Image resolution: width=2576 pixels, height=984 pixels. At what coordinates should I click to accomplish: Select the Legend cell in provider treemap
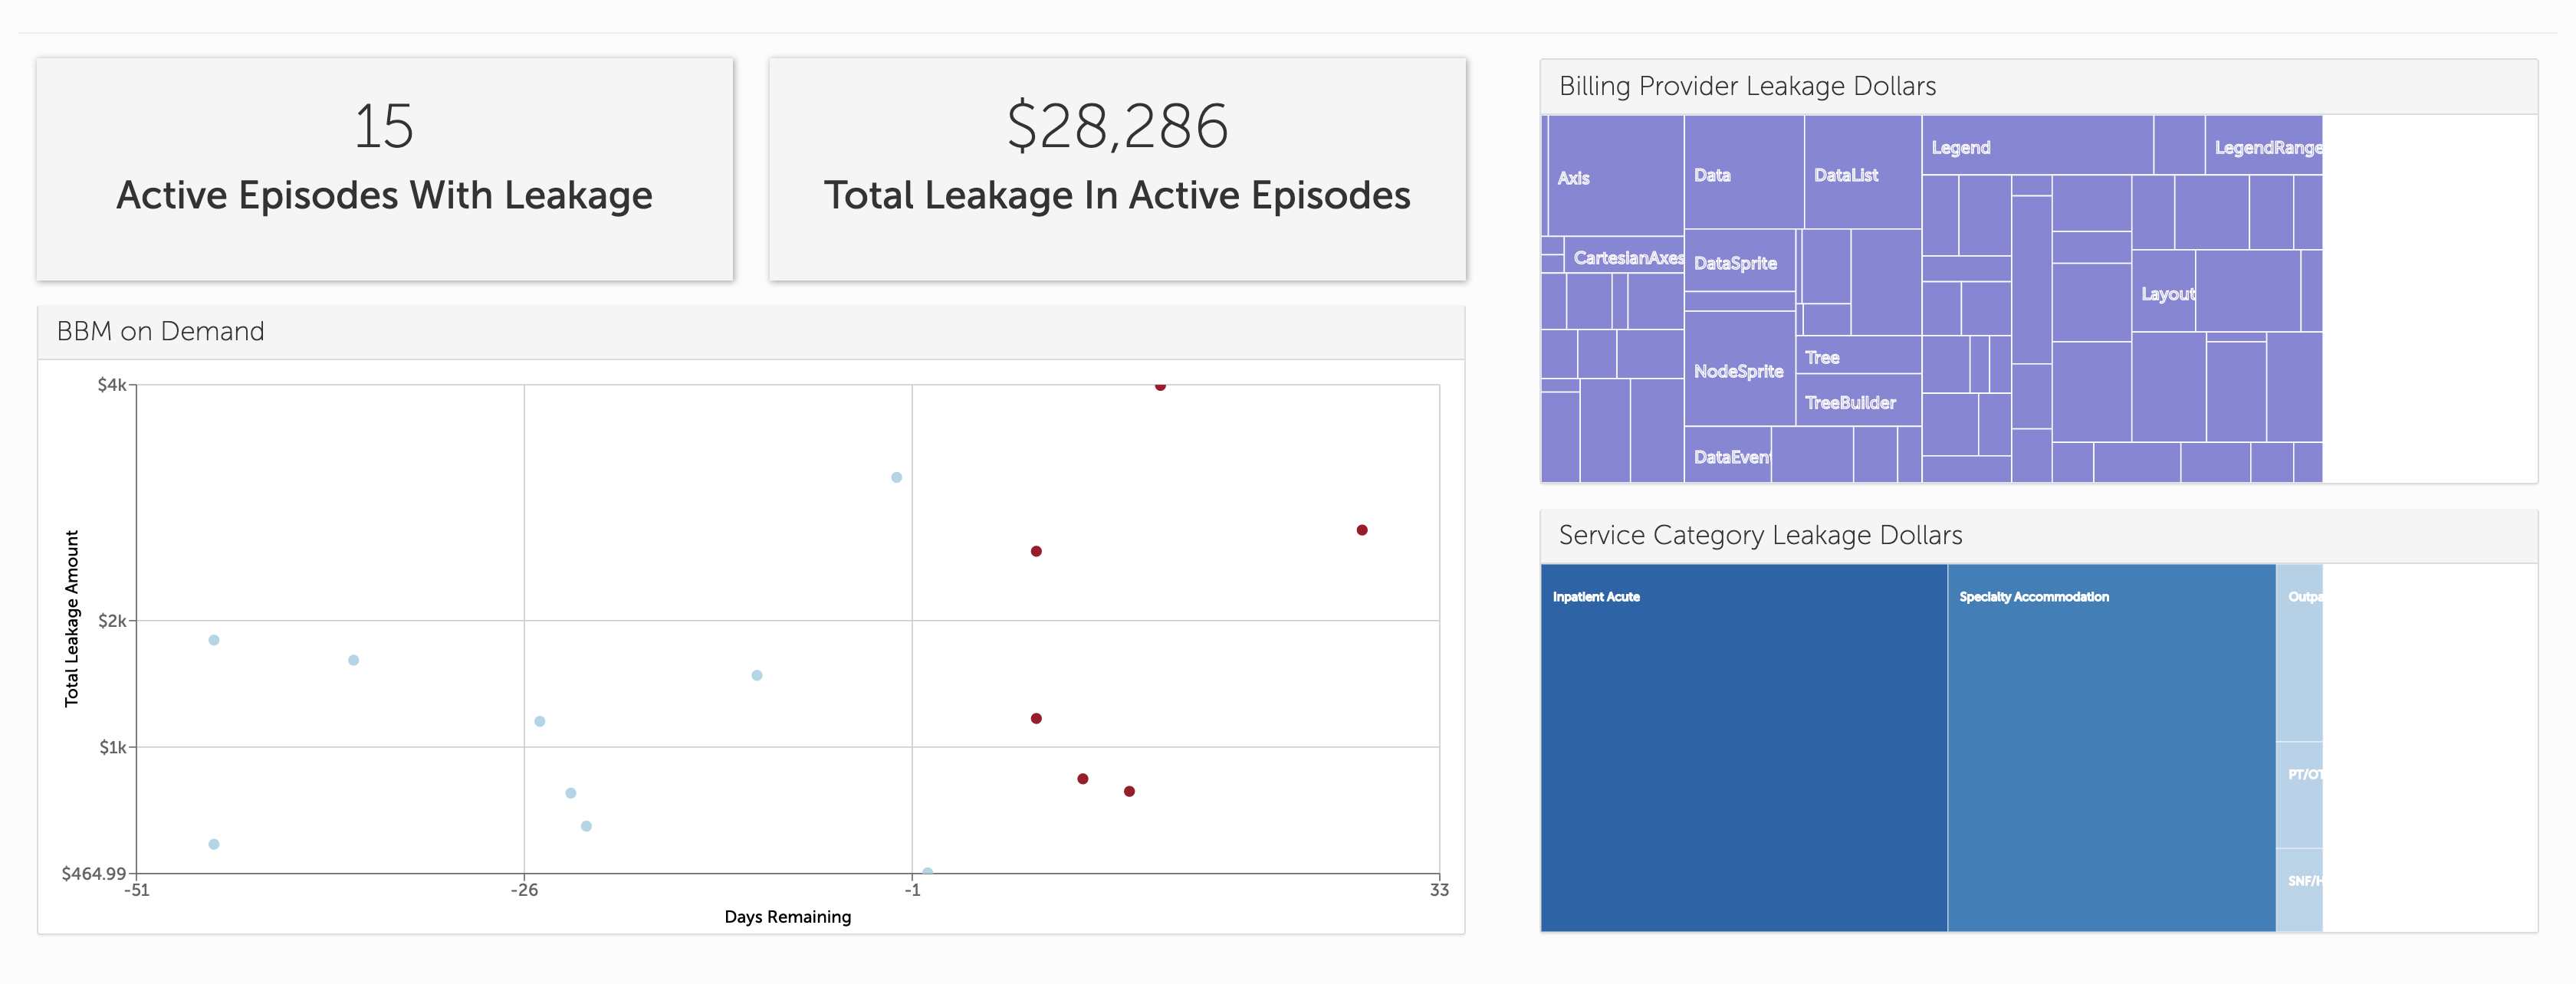pyautogui.click(x=2036, y=146)
